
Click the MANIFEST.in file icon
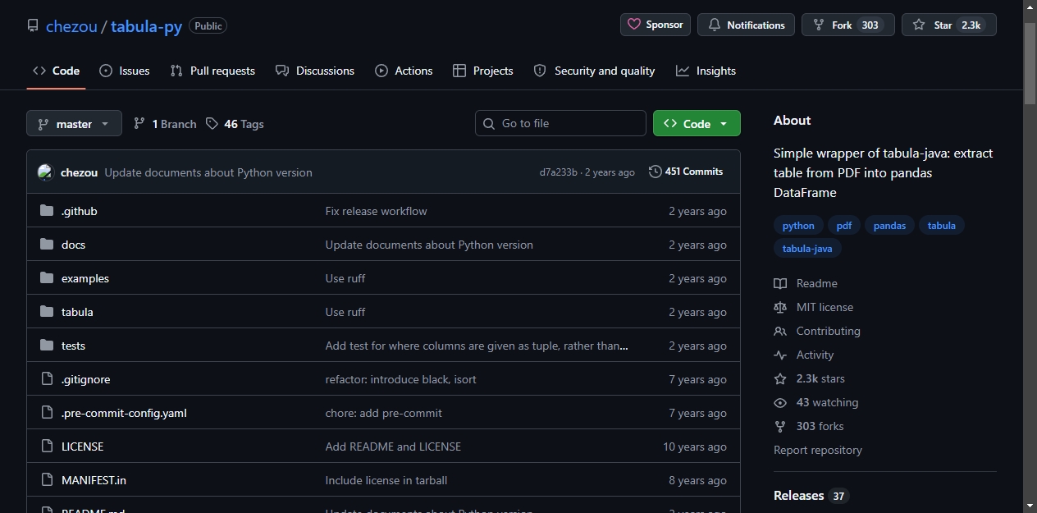[47, 480]
